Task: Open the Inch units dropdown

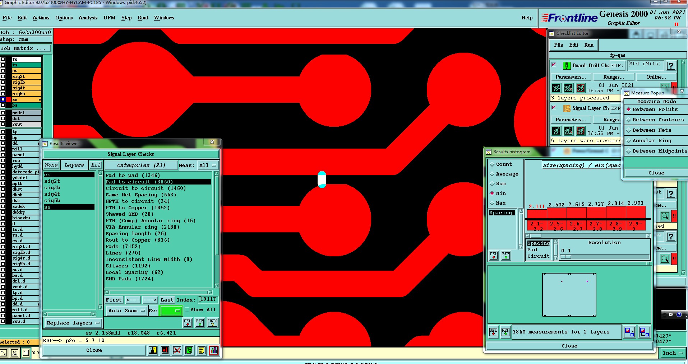Action: coord(673,353)
